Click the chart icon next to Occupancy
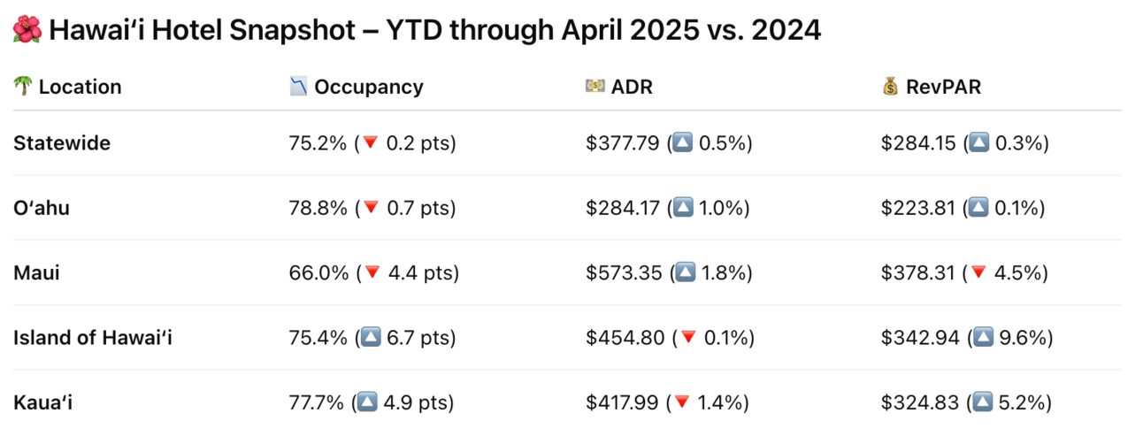Image resolution: width=1143 pixels, height=444 pixels. click(x=299, y=87)
